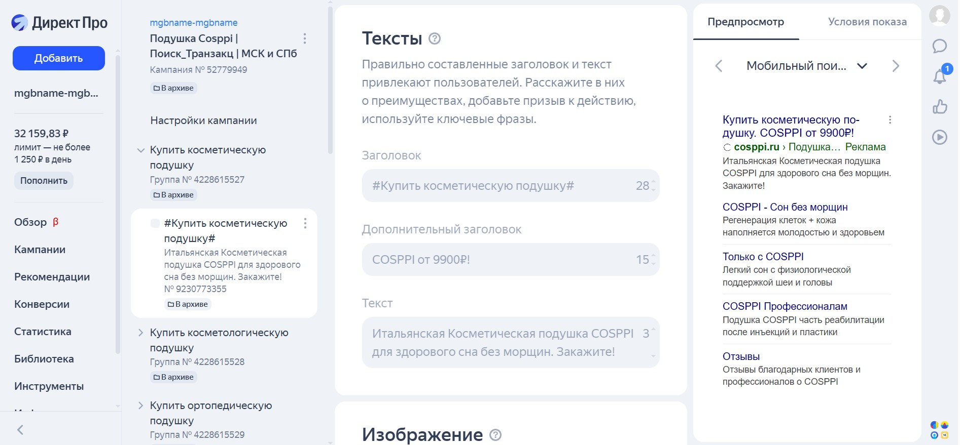Open Библиотека in sidebar menu
The height and width of the screenshot is (445, 960).
[44, 359]
